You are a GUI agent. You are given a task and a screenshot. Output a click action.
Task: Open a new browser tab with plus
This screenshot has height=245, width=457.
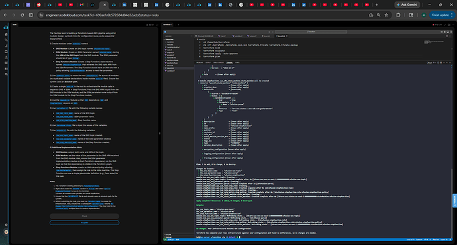377,5
